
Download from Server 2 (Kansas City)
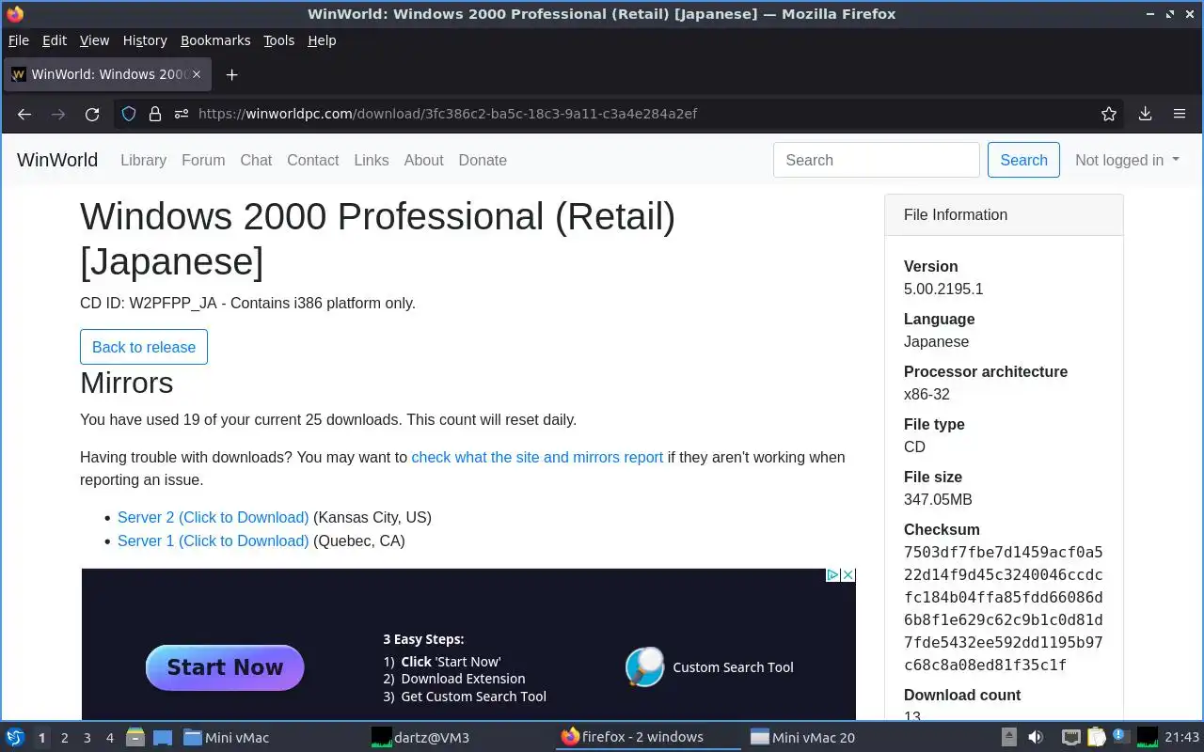pyautogui.click(x=213, y=517)
